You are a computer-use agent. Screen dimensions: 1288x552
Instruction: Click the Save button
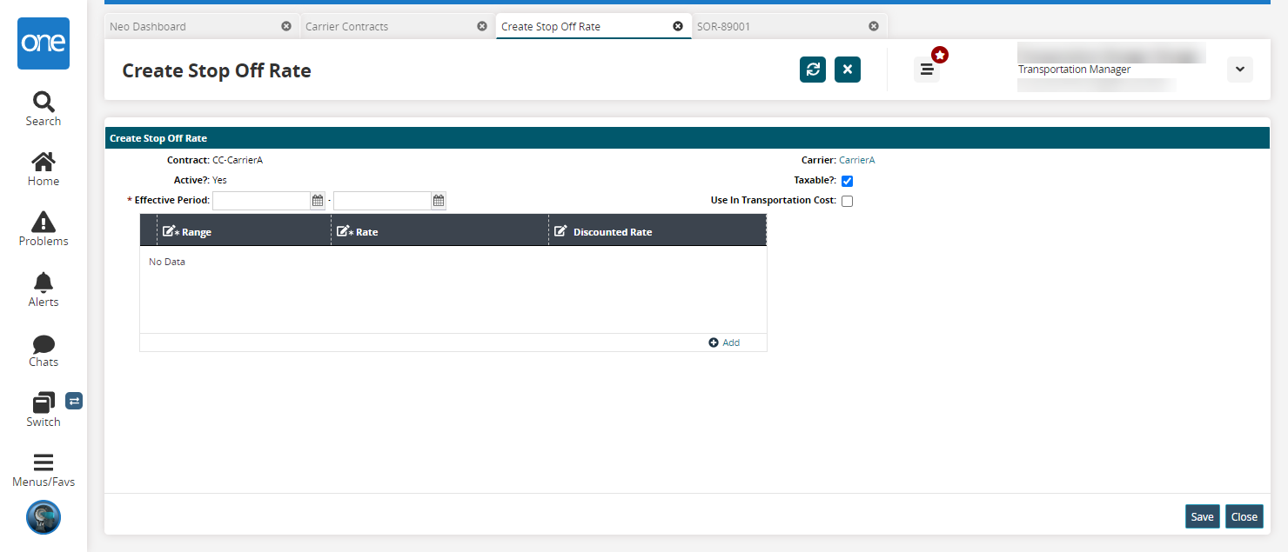(x=1203, y=516)
